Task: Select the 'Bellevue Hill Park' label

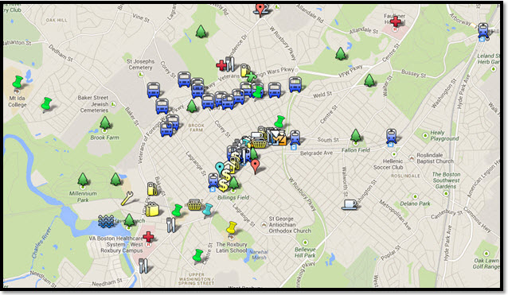Action: (305, 252)
